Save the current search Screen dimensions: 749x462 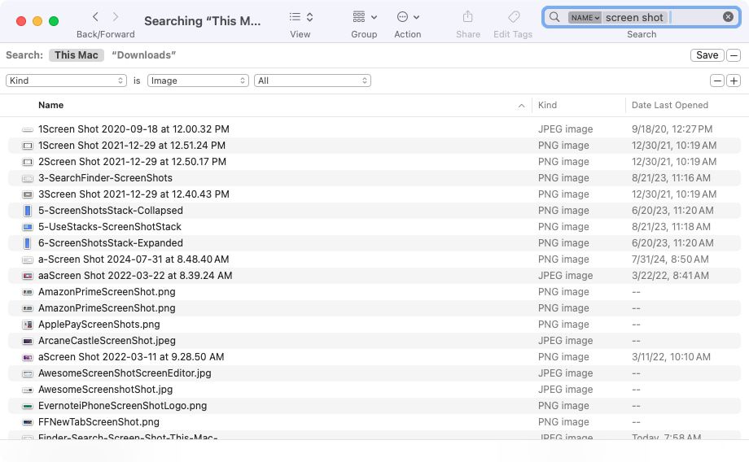point(707,55)
